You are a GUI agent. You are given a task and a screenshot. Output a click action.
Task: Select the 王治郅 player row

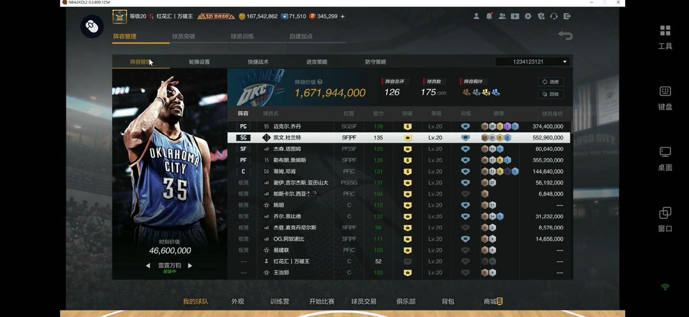pos(399,272)
